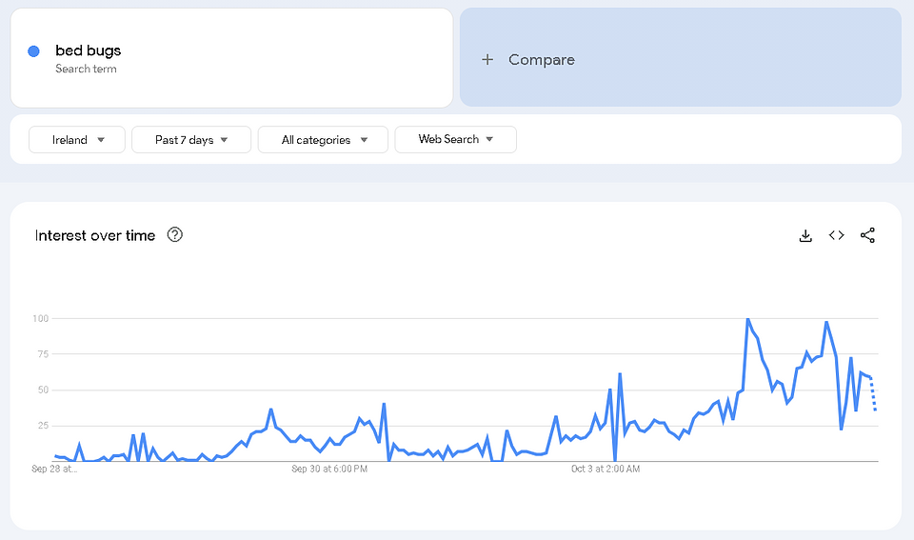Select the dotted end of the trend line

[x=874, y=394]
